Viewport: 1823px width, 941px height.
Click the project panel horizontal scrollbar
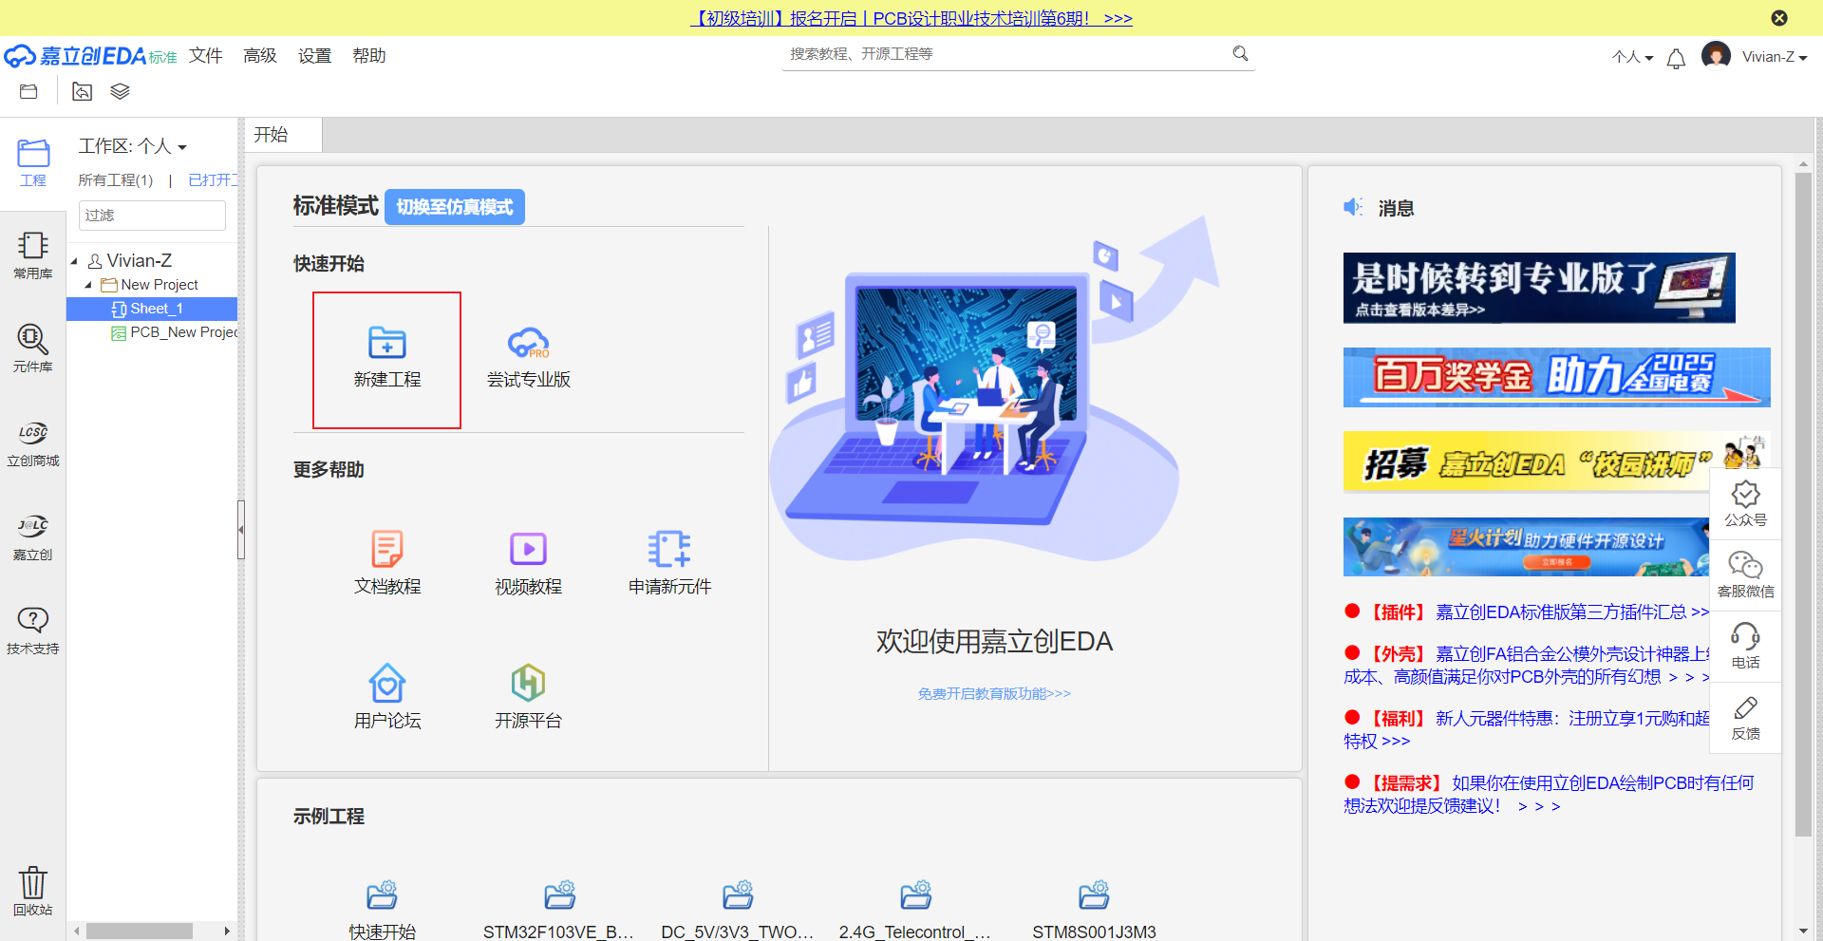[x=140, y=932]
